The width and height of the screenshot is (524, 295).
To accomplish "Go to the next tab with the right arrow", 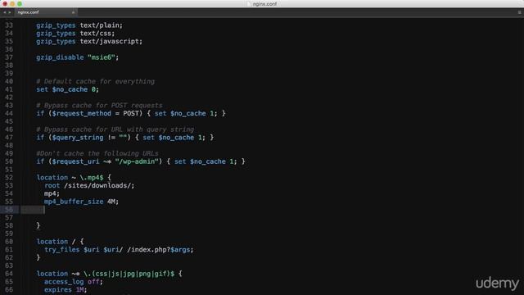I will (10, 12).
